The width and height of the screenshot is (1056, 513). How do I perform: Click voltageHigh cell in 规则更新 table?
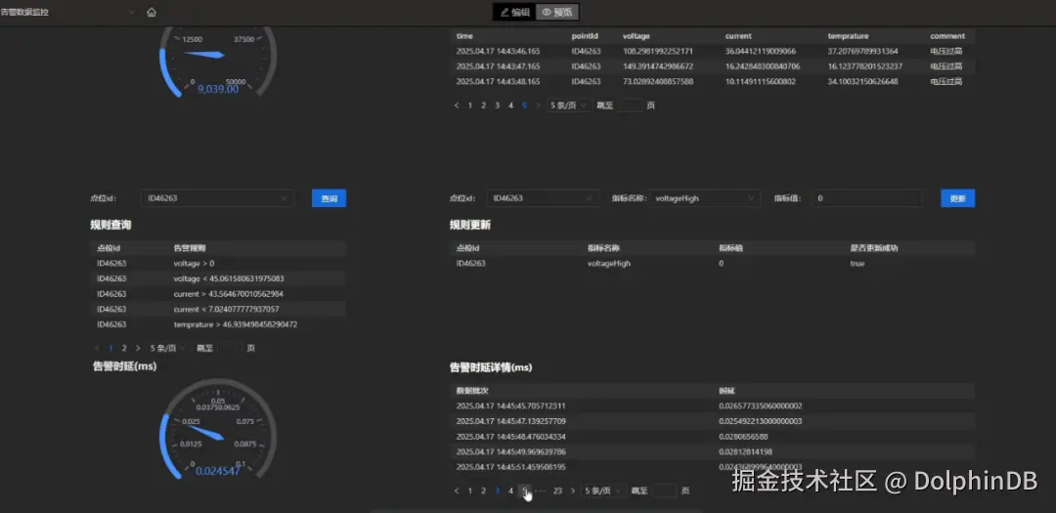coord(609,263)
